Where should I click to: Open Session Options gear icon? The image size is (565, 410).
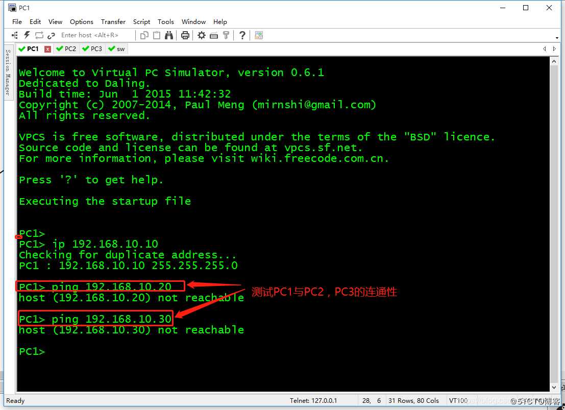pyautogui.click(x=202, y=35)
